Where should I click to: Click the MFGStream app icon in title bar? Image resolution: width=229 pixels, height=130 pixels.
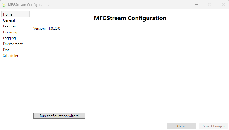tap(4, 4)
